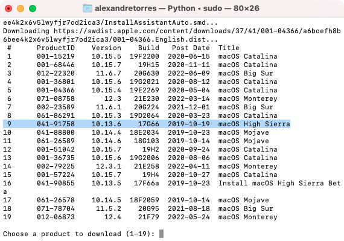Click 'macOS Monterey' title in row 19
Image resolution: width=344 pixels, height=241 pixels.
pos(248,217)
